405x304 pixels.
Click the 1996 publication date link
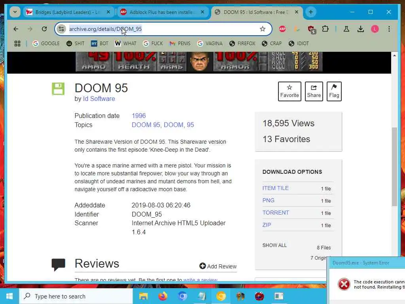139,116
